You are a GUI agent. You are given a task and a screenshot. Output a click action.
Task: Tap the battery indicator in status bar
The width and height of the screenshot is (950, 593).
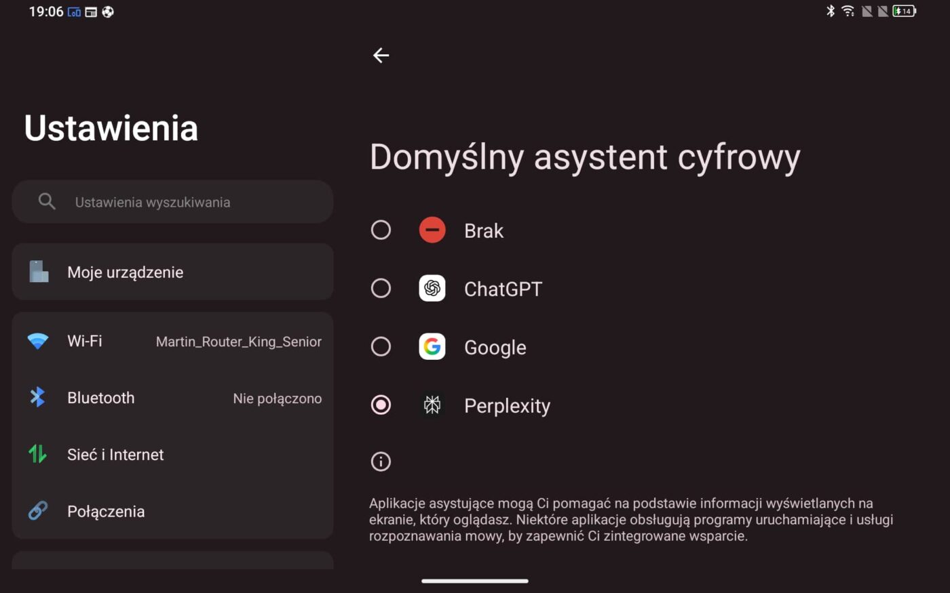[x=904, y=11]
